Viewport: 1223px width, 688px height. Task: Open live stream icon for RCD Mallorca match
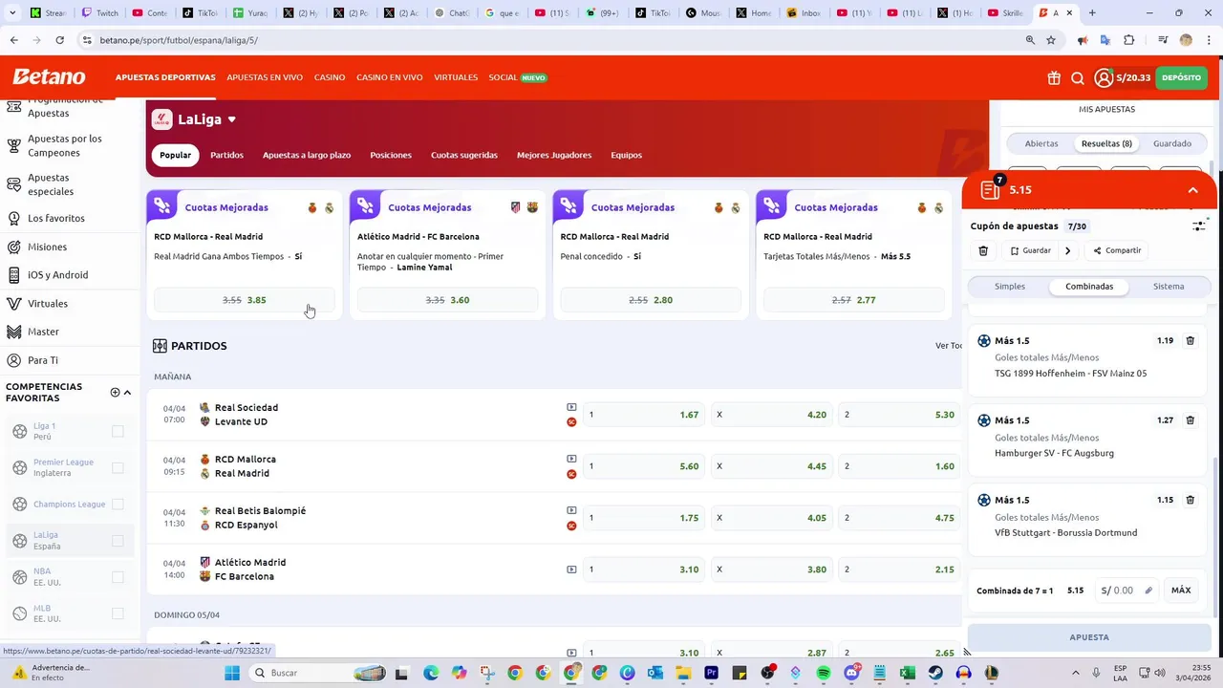click(571, 459)
